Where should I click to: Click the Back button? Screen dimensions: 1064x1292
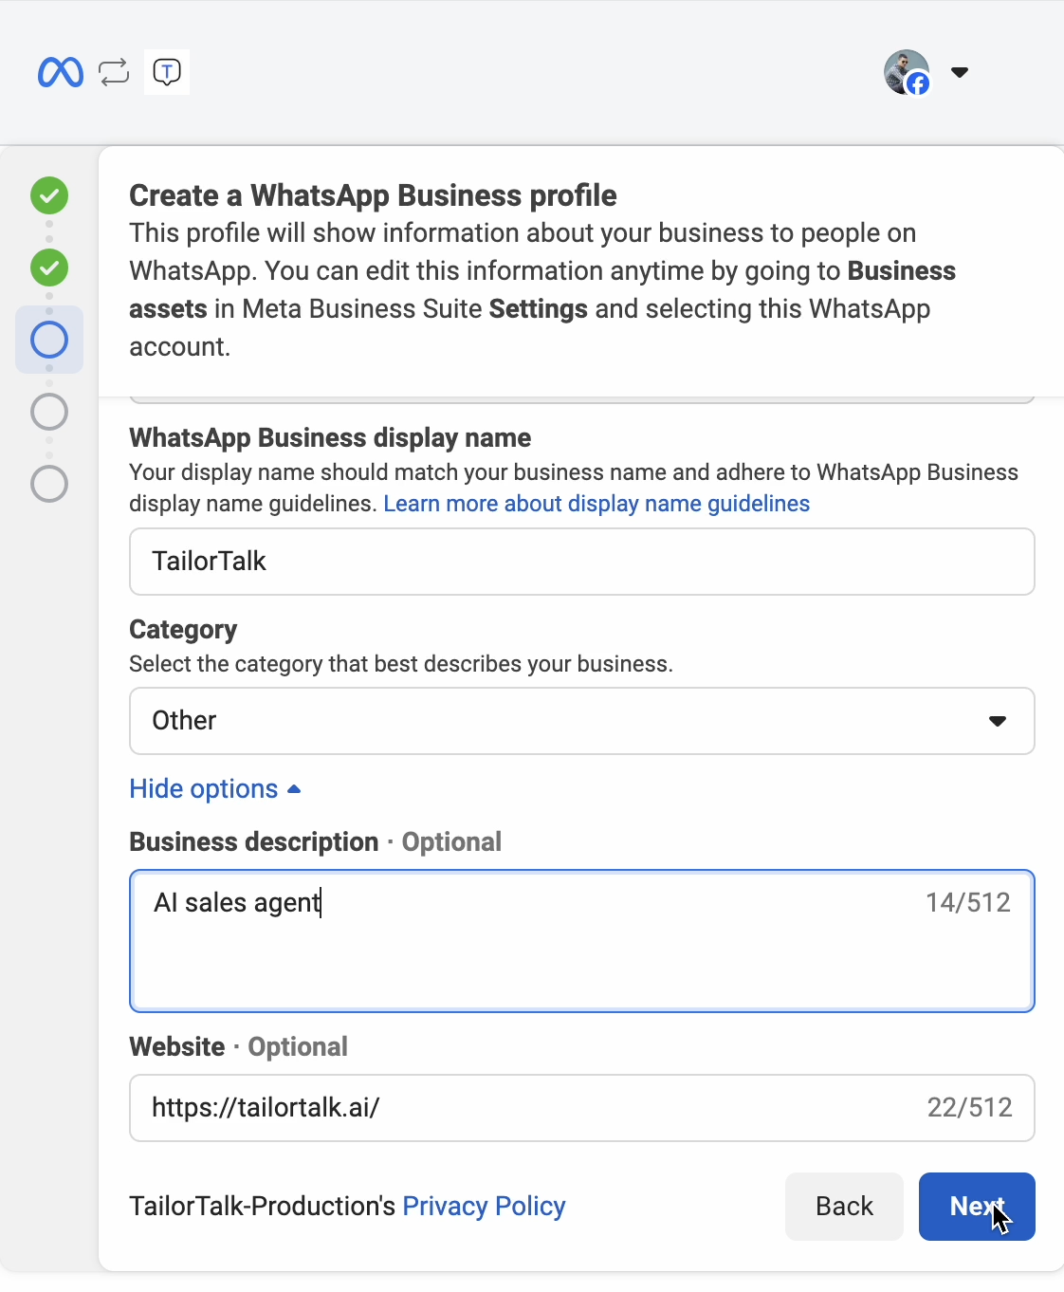844,1207
